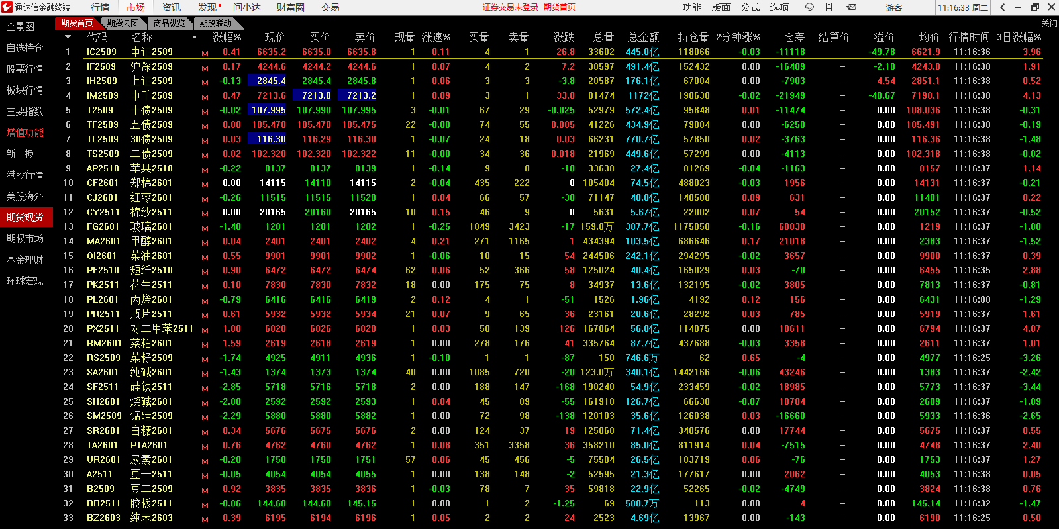The image size is (1059, 529).
Task: Expand the 选项 options menu
Action: [x=780, y=7]
